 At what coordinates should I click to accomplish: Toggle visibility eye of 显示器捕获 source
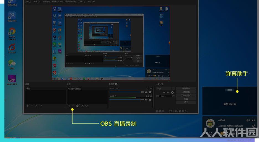pos(69,89)
